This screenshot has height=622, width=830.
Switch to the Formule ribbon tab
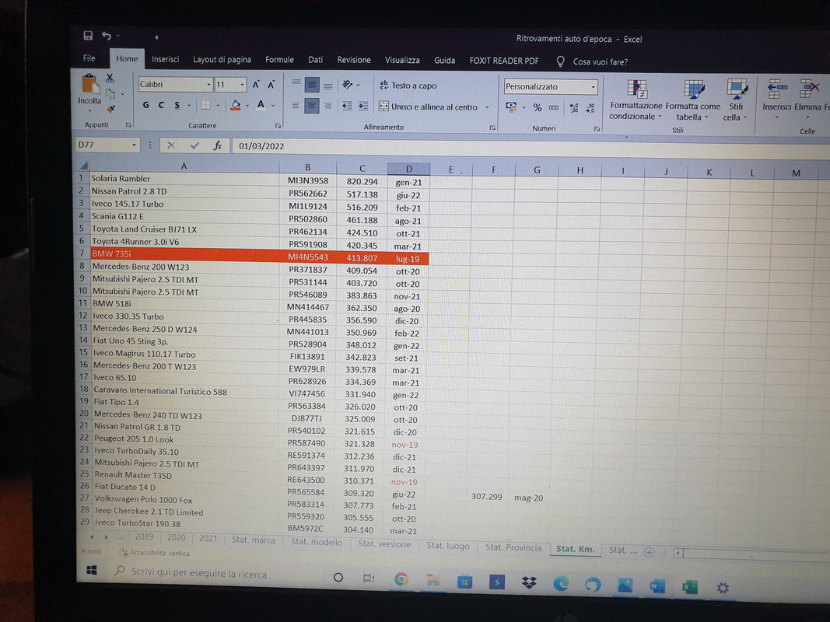[x=279, y=60]
